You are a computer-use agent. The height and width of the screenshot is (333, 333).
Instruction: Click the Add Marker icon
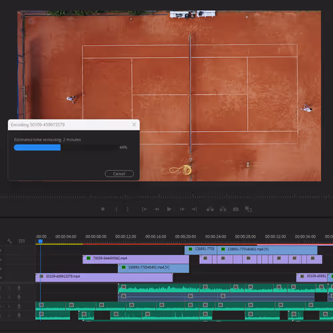tap(103, 209)
